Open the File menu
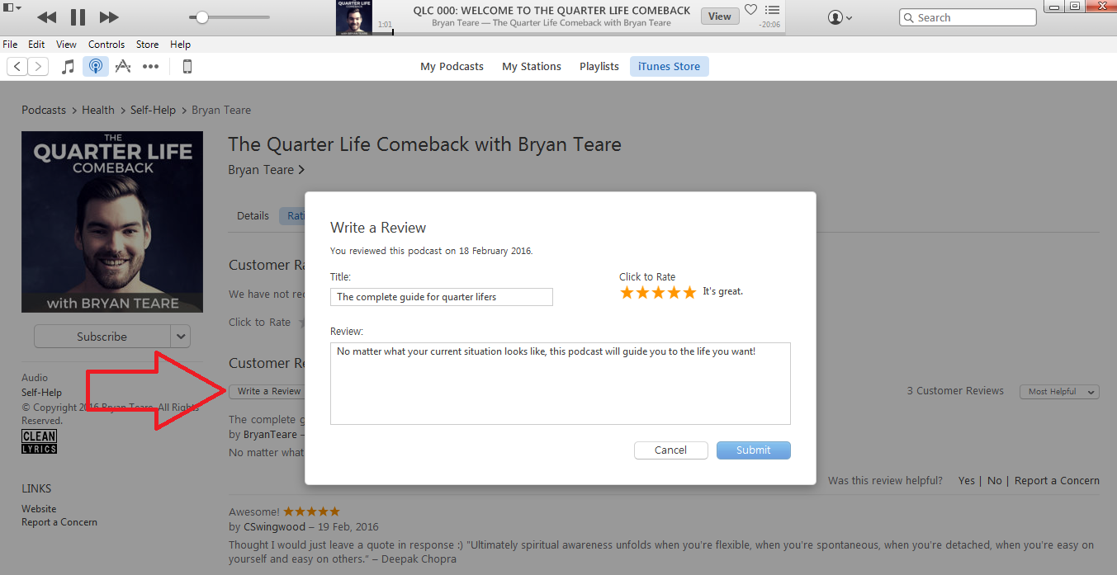 [x=10, y=45]
